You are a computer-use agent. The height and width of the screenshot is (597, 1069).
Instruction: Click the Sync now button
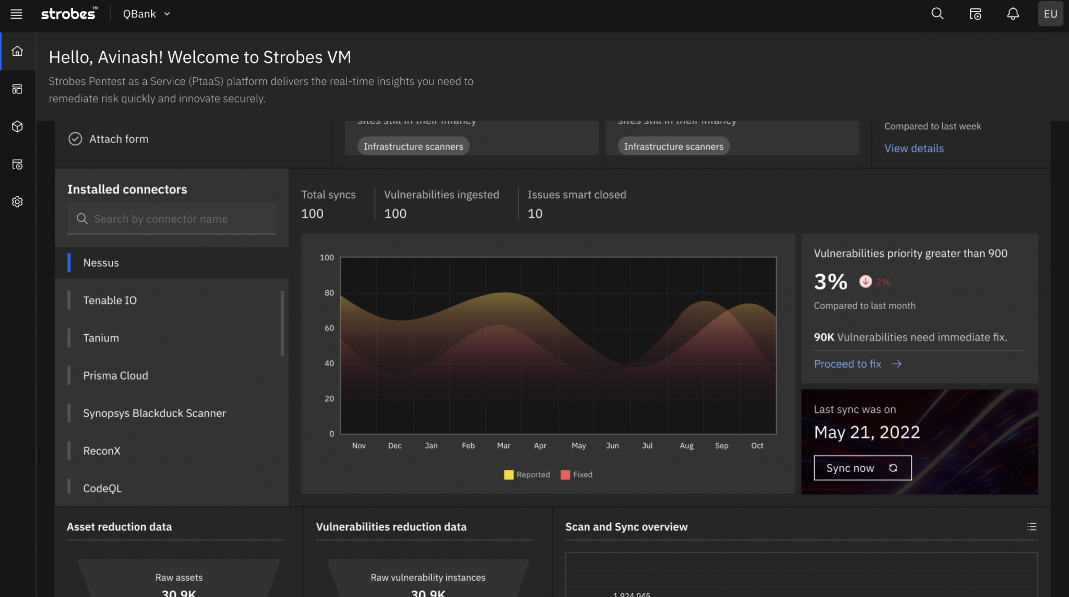pyautogui.click(x=862, y=468)
